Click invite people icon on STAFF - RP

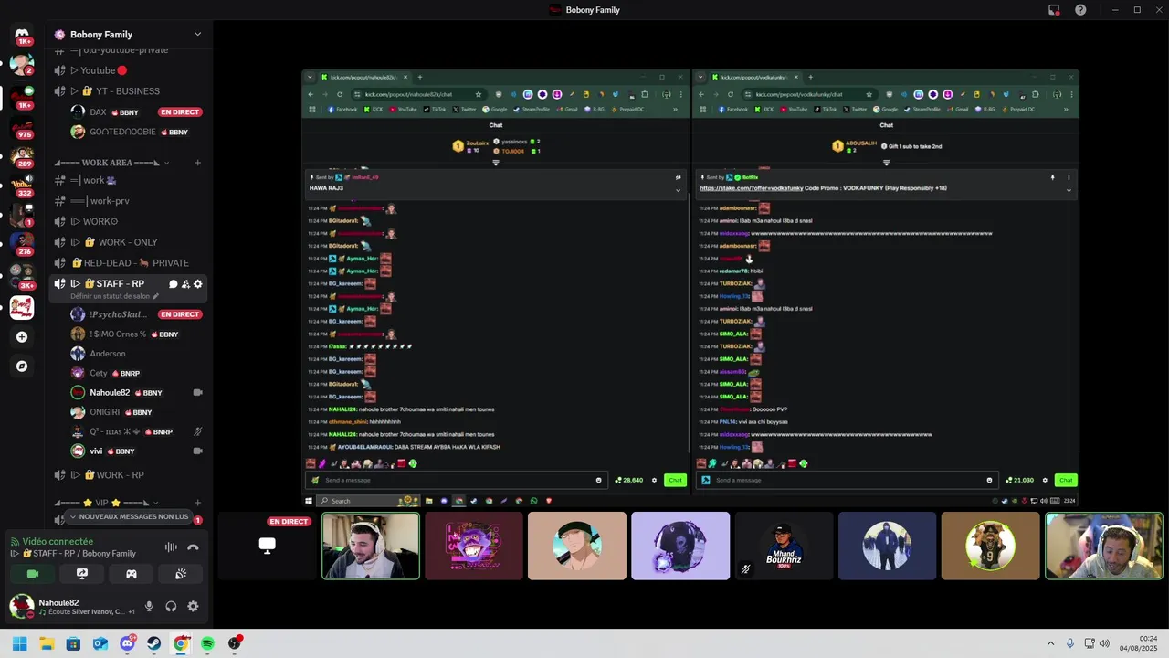coord(185,284)
